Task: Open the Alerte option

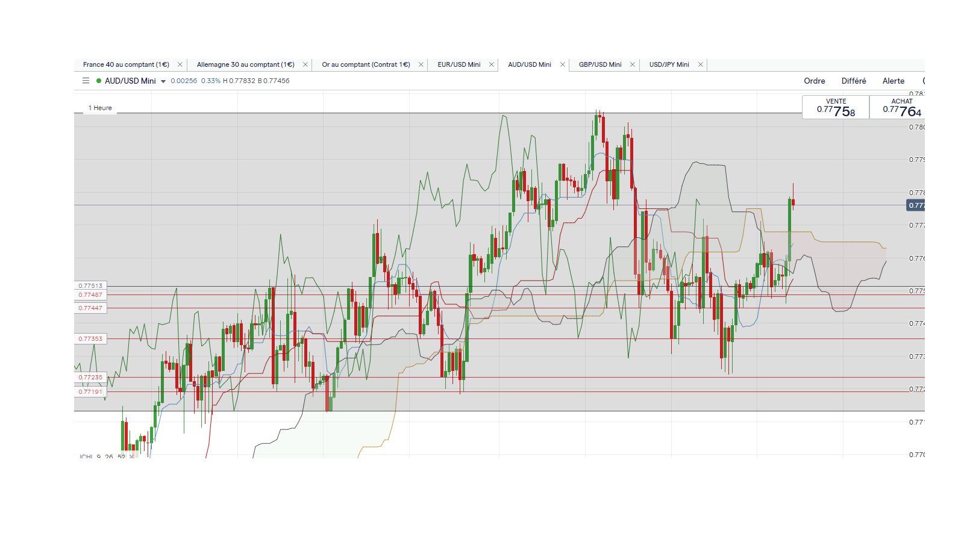Action: pos(894,81)
